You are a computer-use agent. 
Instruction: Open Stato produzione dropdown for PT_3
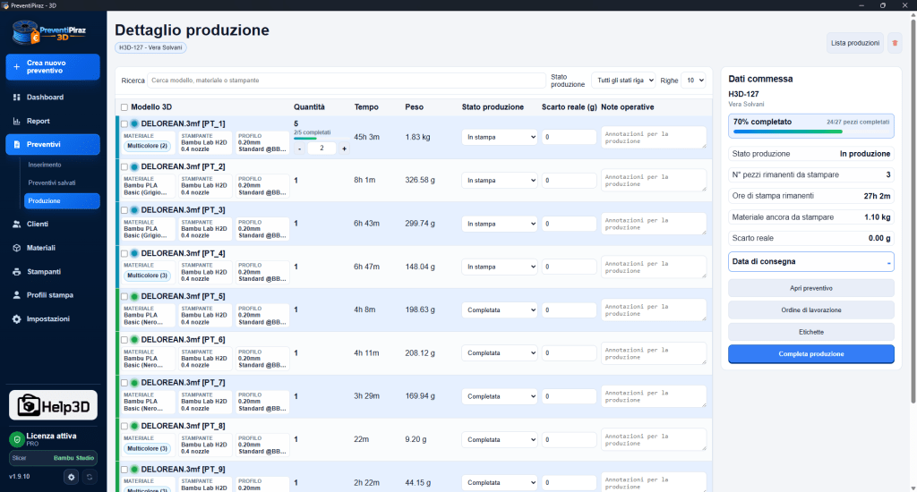tap(499, 224)
